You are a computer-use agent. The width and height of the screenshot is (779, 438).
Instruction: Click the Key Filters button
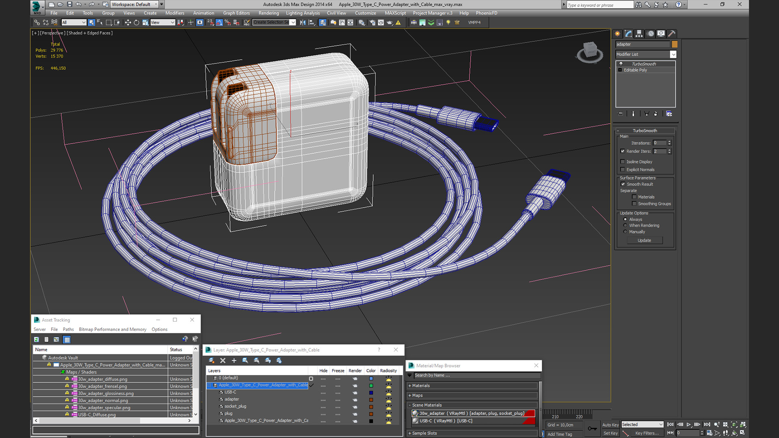point(647,433)
